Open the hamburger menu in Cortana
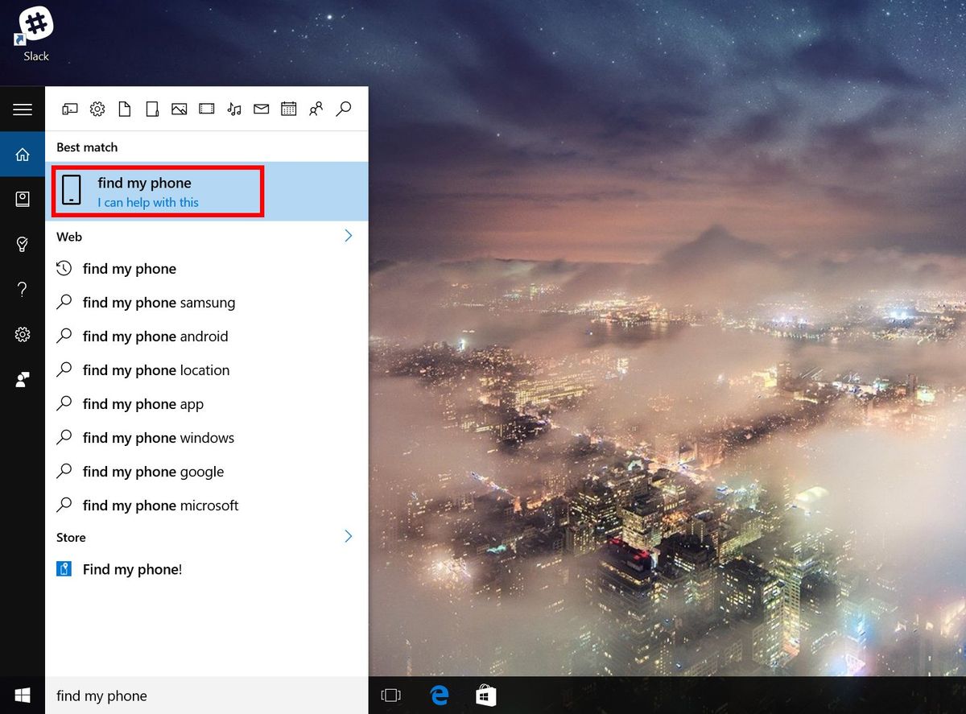Viewport: 966px width, 714px height. click(x=23, y=109)
